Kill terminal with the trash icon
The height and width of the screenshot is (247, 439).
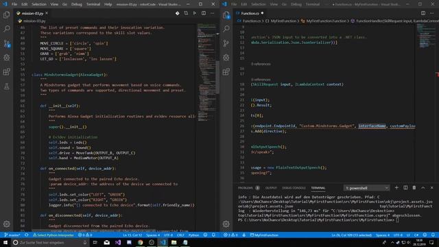coord(414,187)
